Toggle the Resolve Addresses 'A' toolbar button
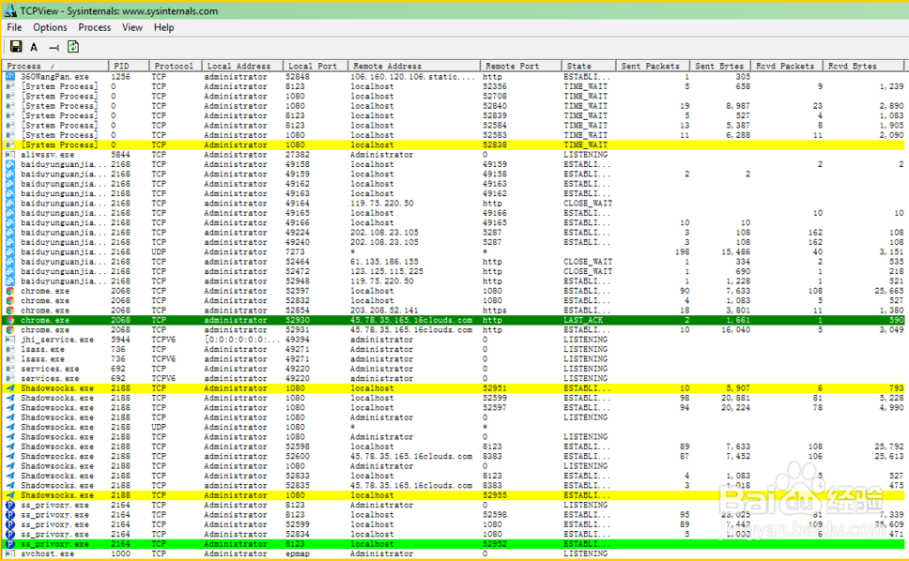Image resolution: width=909 pixels, height=561 pixels. click(34, 48)
